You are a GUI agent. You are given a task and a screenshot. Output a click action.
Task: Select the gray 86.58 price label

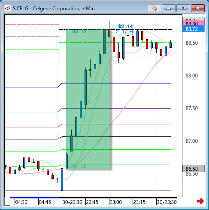[x=194, y=169]
